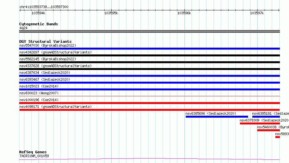Select nsv1015023 (Coe2014) label

[39, 86]
